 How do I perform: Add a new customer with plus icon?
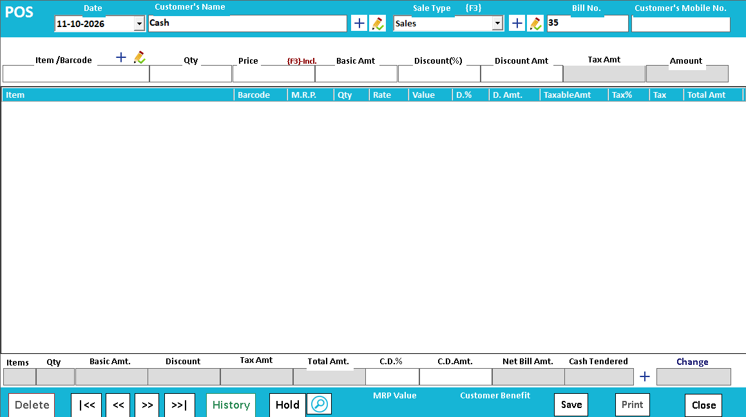359,23
